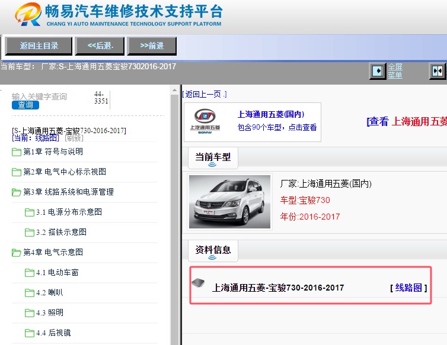Open 4.1 电动车窗 entry
This screenshot has height=345, width=447.
click(x=57, y=273)
